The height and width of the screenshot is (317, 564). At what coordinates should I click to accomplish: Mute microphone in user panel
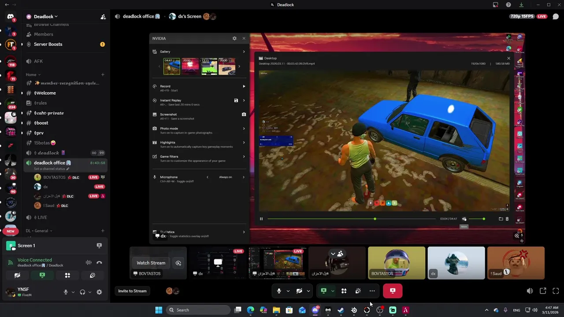click(66, 292)
